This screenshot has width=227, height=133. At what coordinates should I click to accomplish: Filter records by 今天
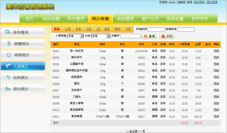(x=128, y=29)
